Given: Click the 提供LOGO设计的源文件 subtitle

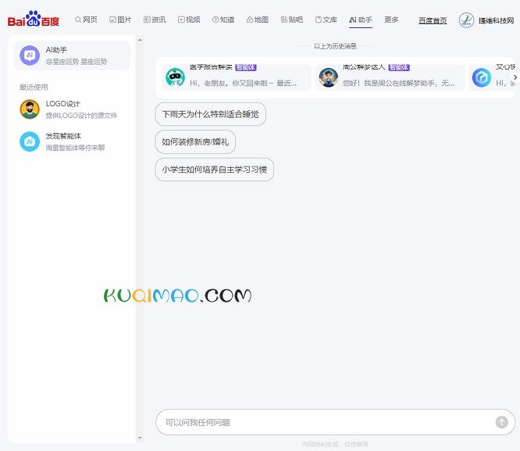Looking at the screenshot, I should click(x=81, y=115).
